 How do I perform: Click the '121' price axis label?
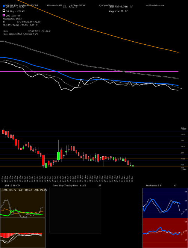point(182,153)
